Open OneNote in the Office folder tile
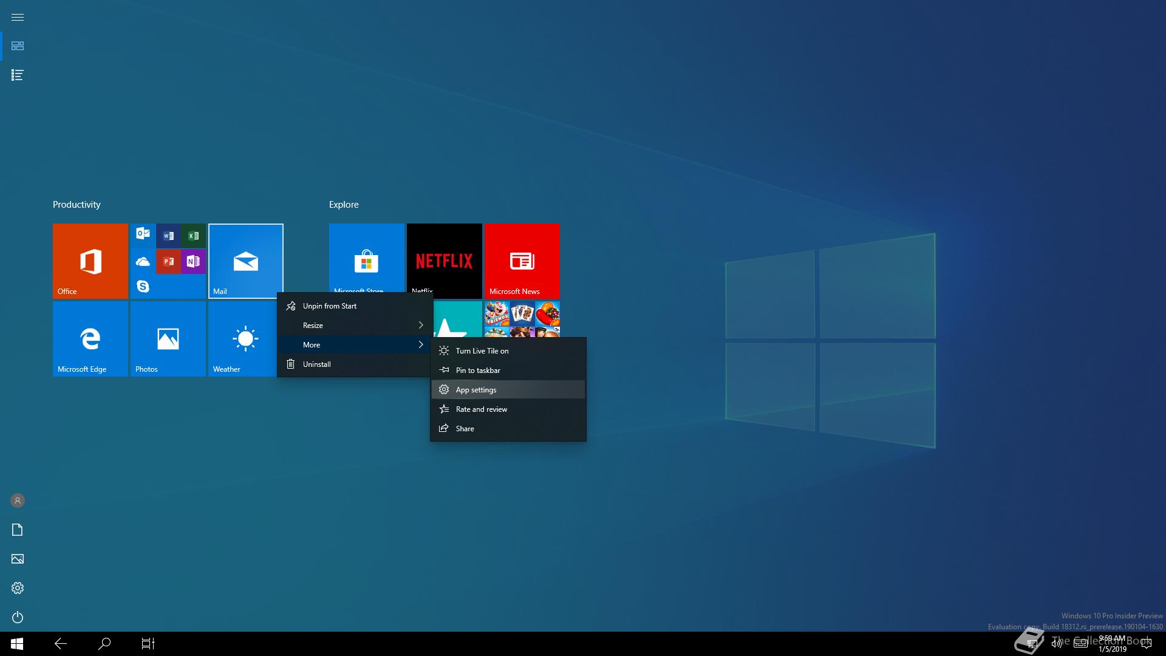This screenshot has width=1166, height=656. point(193,261)
